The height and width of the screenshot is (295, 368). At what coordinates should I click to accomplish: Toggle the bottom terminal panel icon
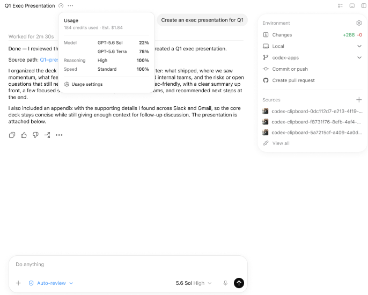352,6
